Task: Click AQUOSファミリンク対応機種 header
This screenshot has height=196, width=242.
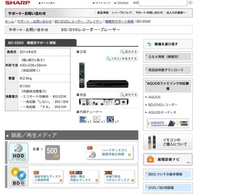Action: [x=168, y=86]
